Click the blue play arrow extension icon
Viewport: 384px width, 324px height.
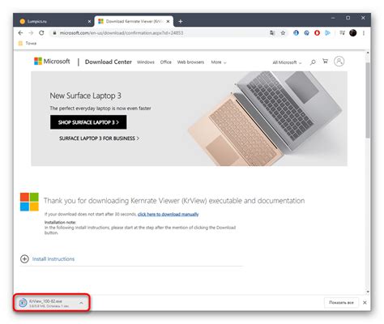pos(327,33)
